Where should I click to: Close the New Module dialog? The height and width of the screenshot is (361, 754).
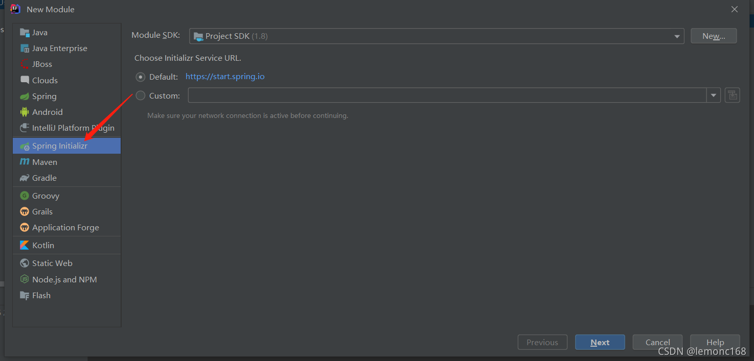735,9
